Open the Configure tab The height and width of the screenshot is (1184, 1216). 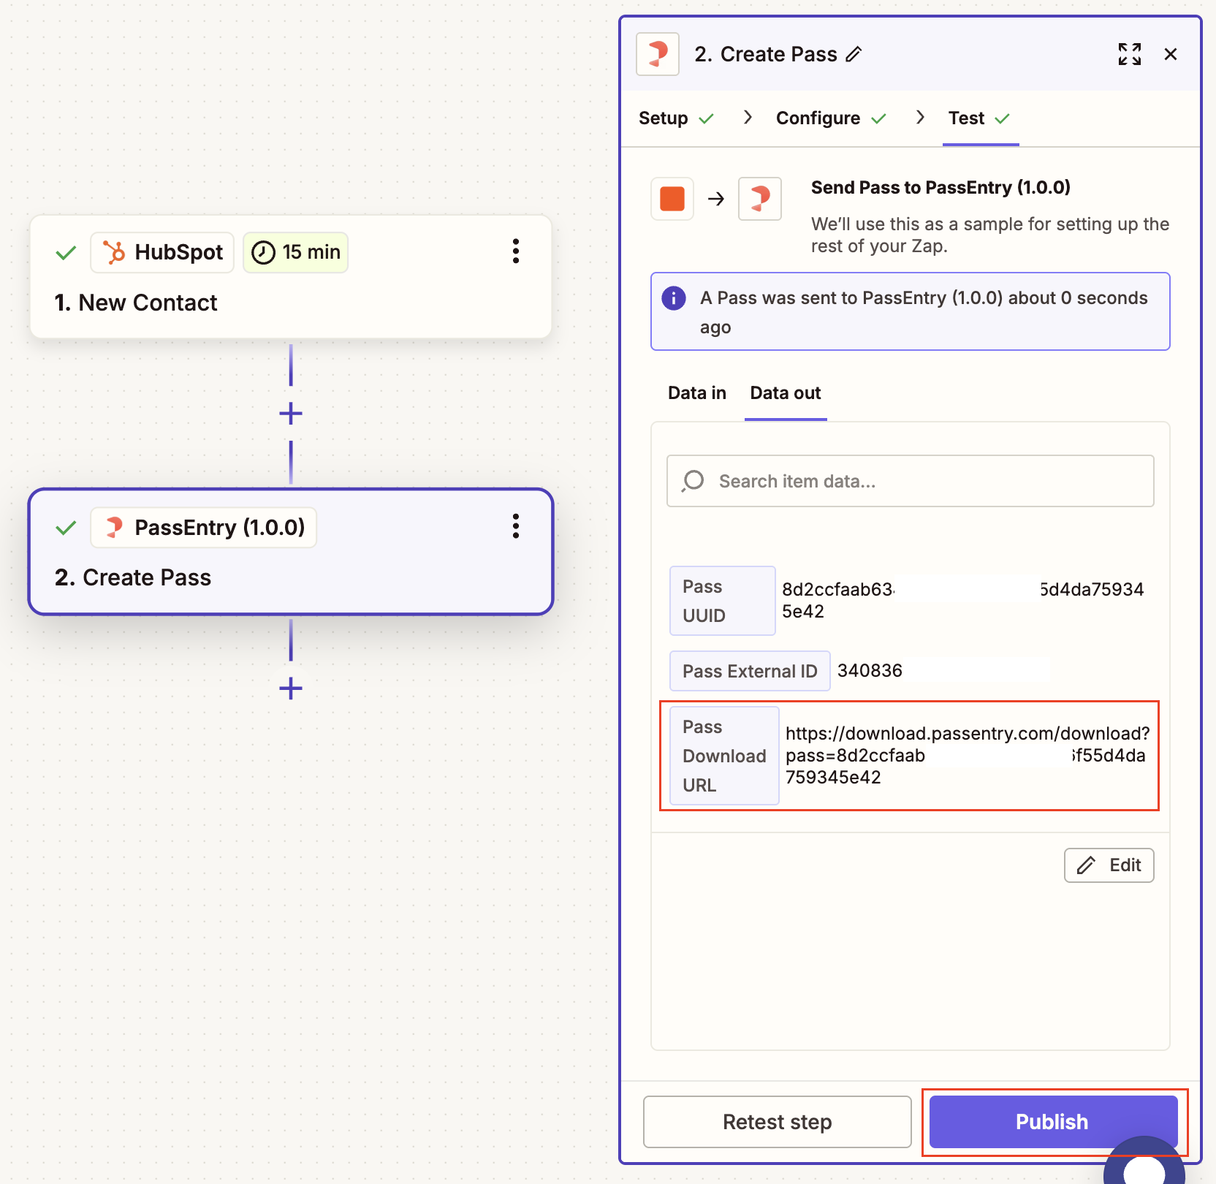coord(831,118)
